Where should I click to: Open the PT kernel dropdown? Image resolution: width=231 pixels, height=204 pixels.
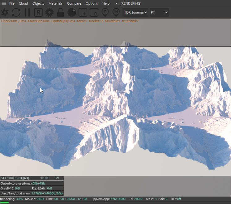159,12
